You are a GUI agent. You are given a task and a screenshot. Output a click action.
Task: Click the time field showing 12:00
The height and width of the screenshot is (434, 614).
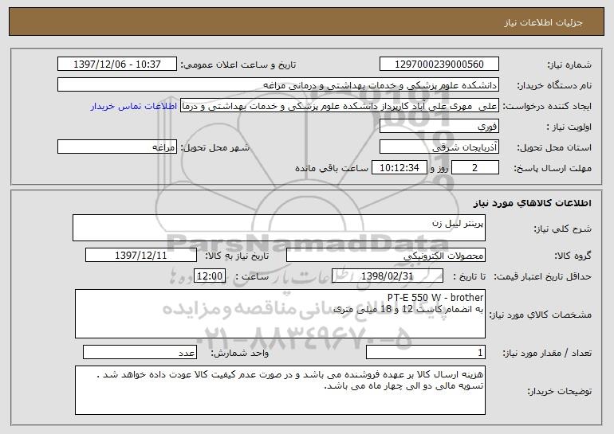pyautogui.click(x=210, y=276)
